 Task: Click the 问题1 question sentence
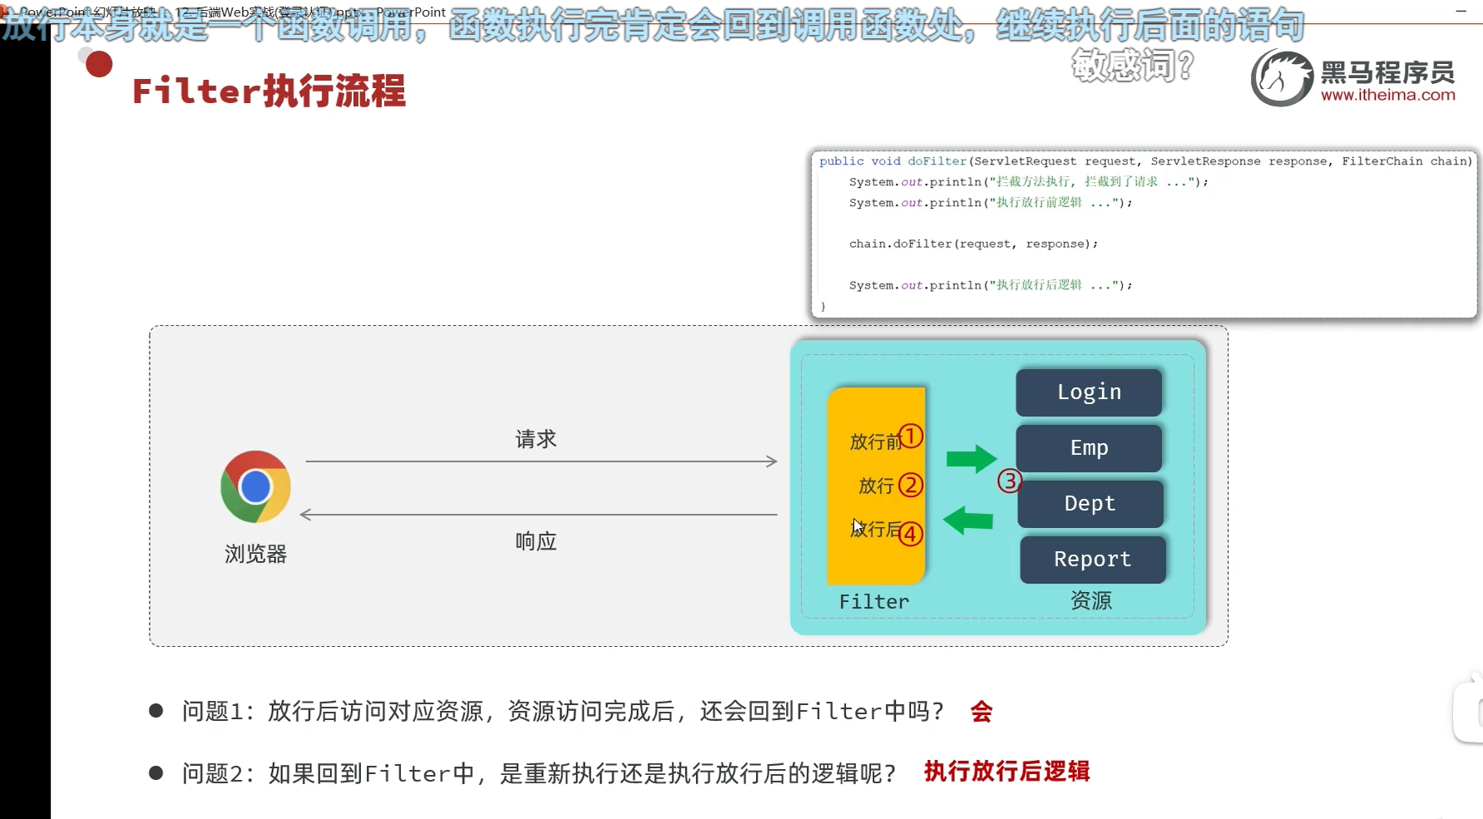coord(563,712)
